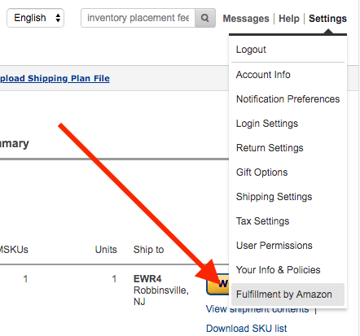Focus the inventory placement fee search field
This screenshot has width=360, height=336.
click(x=138, y=18)
